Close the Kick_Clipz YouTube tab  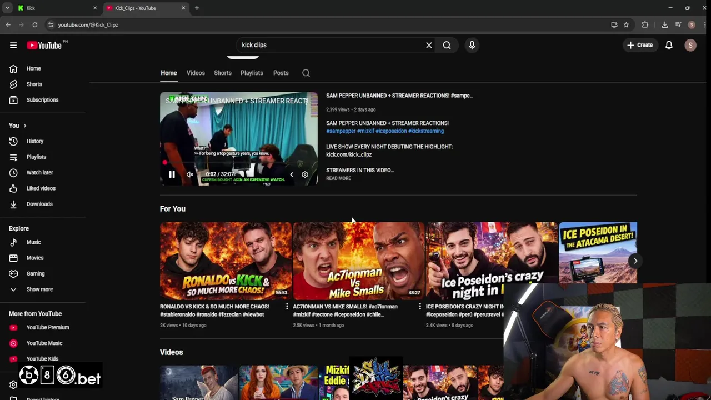[x=183, y=8]
